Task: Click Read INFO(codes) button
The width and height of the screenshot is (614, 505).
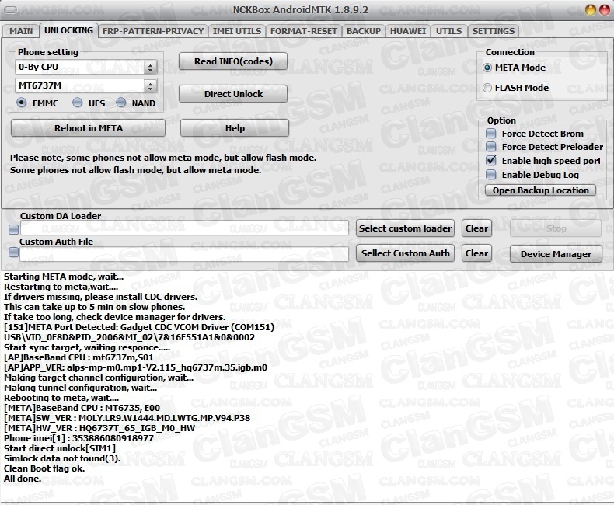Action: click(x=233, y=61)
